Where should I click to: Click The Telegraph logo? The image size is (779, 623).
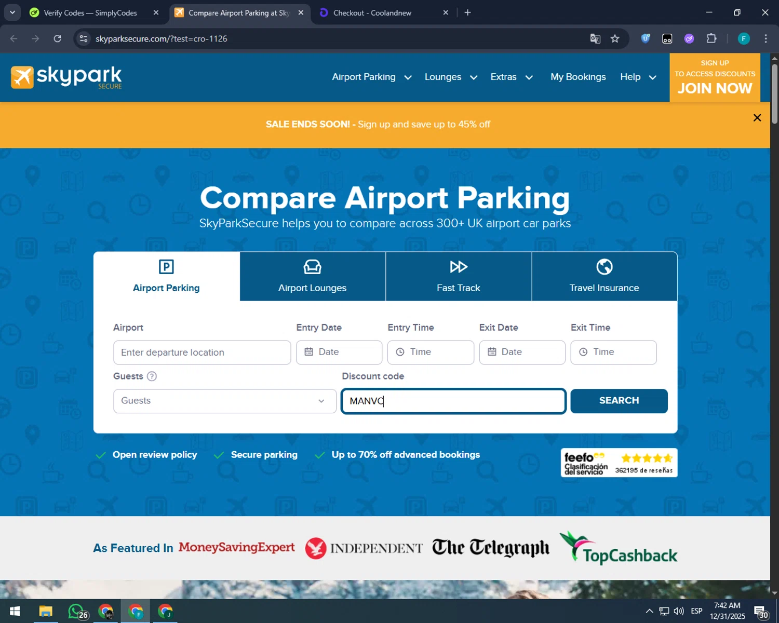[490, 548]
